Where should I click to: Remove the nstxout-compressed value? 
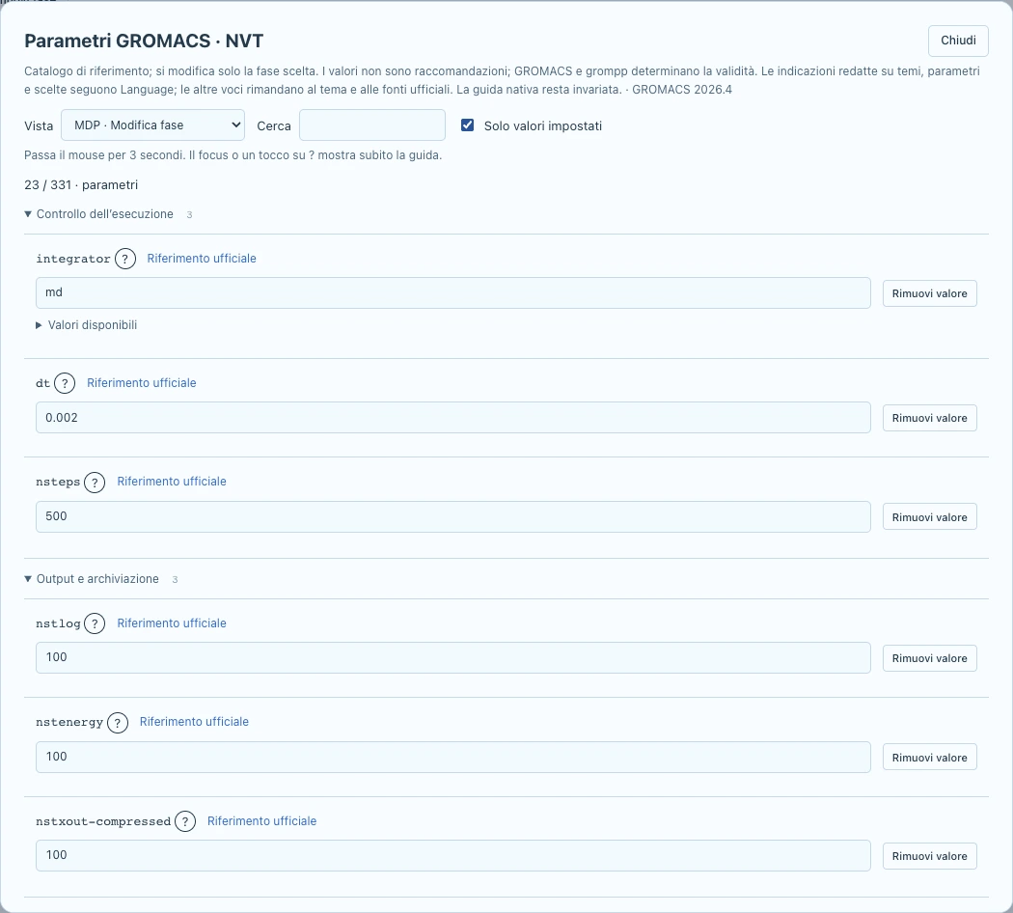click(x=930, y=856)
